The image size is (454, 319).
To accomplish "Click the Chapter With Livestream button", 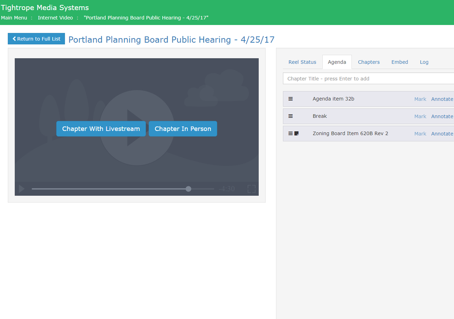I will (x=101, y=128).
